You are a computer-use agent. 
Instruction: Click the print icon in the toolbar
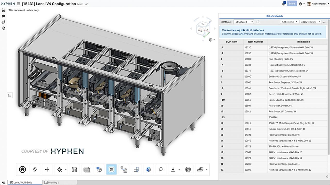(188, 169)
